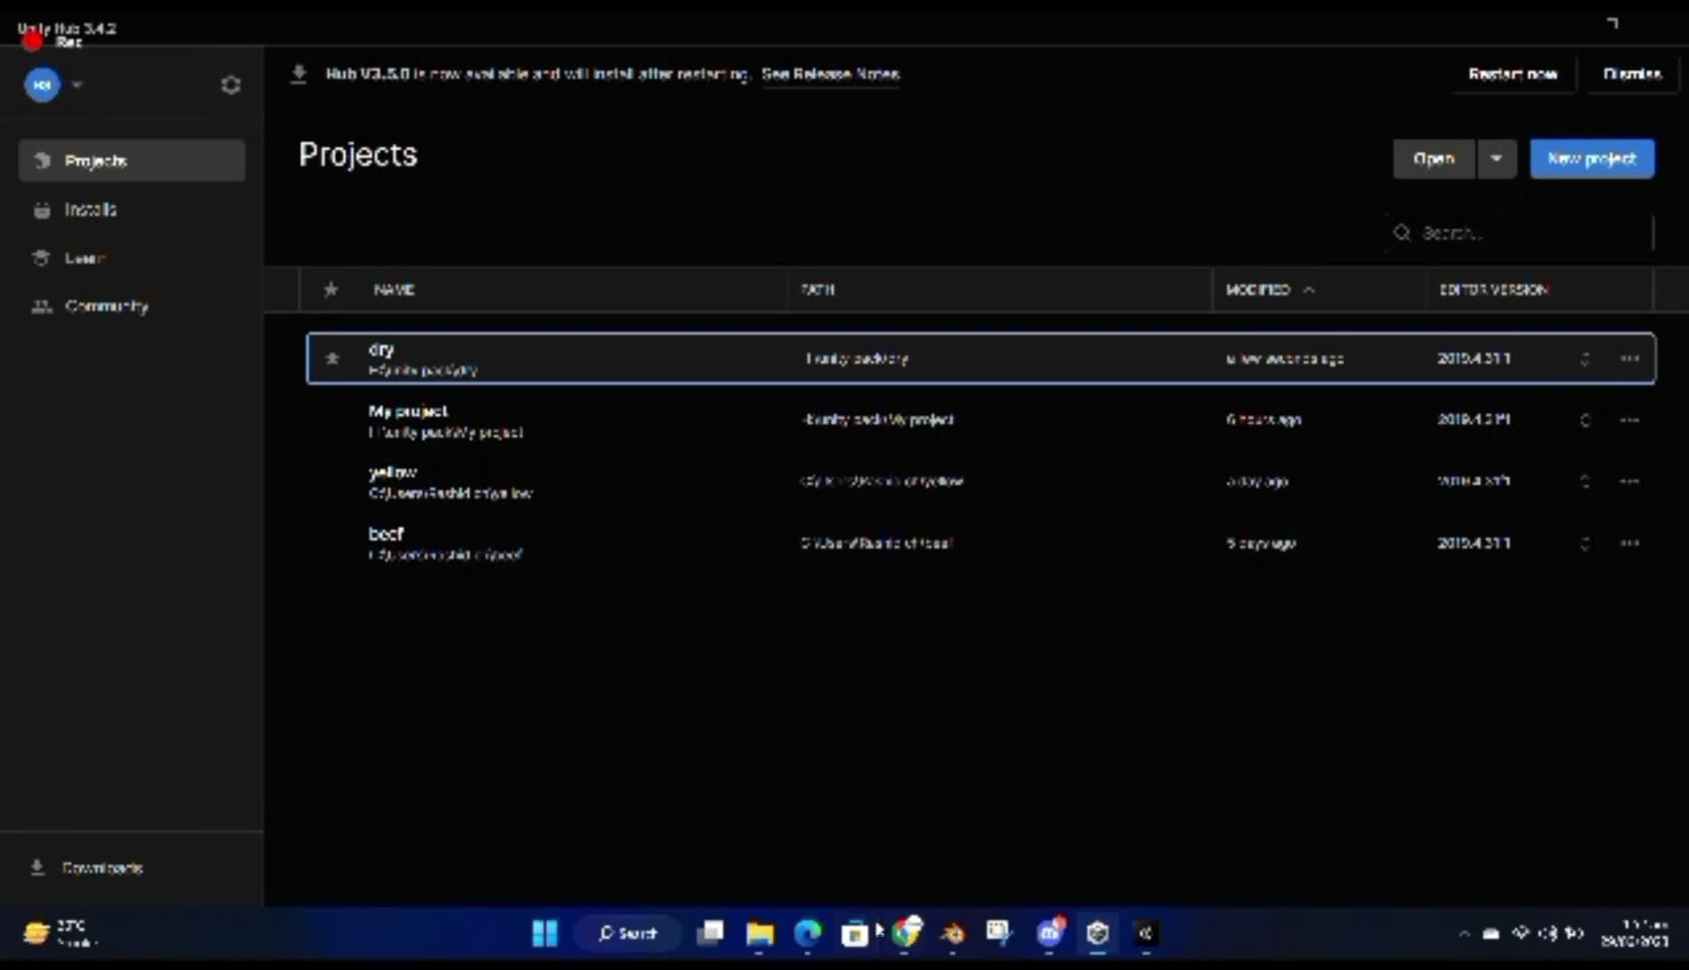Open the Unity editor taskbar icon

[1145, 933]
